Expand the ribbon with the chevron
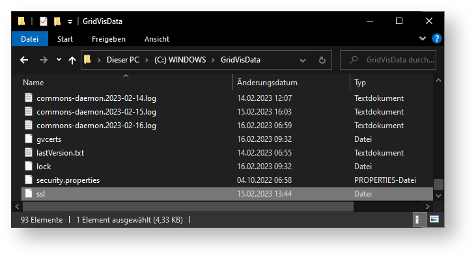This screenshot has height=259, width=476. tap(422, 38)
